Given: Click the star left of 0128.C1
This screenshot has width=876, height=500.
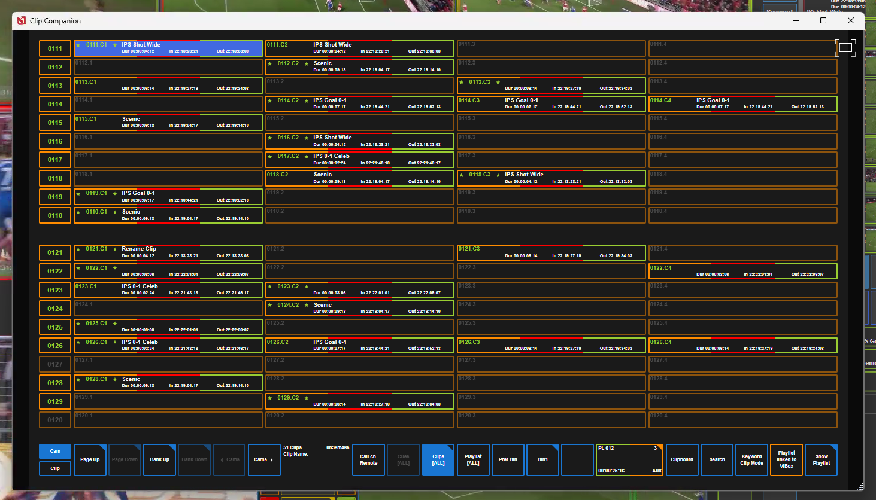Looking at the screenshot, I should point(78,379).
